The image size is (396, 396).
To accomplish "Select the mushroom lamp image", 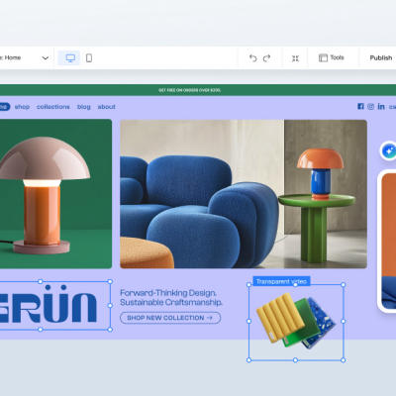I will (x=55, y=194).
